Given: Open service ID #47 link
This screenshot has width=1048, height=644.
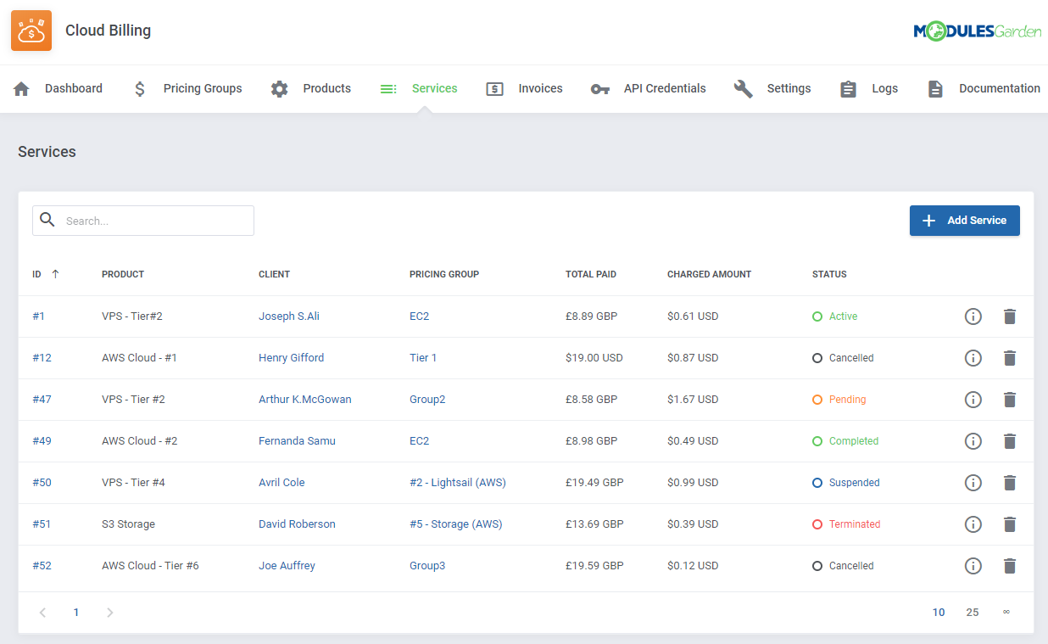Looking at the screenshot, I should pos(42,400).
